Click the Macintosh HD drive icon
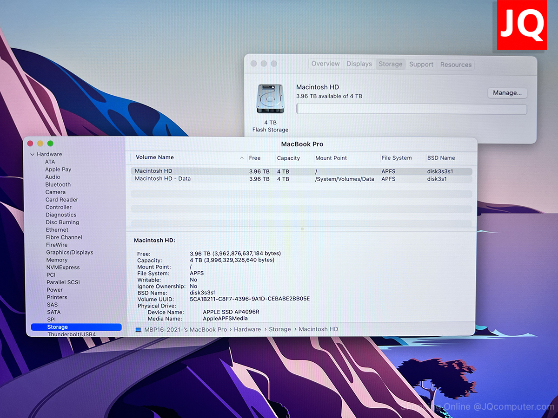This screenshot has width=558, height=418. pos(271,98)
